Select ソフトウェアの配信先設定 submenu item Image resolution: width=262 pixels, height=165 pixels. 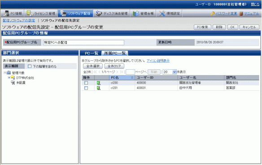[60, 20]
